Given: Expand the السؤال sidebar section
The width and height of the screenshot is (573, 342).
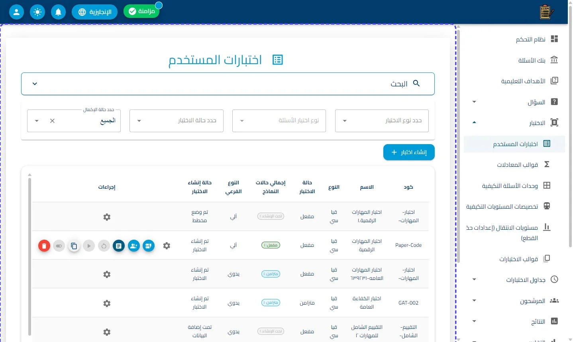Looking at the screenshot, I should click(x=514, y=102).
